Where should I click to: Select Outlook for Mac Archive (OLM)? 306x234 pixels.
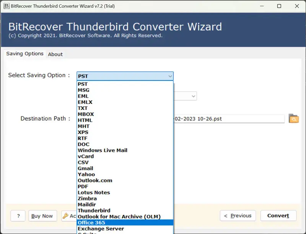(119, 217)
